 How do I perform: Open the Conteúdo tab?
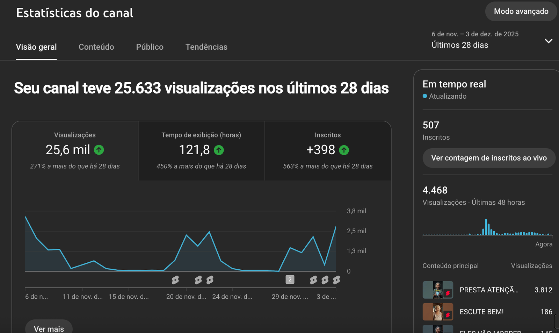[96, 47]
